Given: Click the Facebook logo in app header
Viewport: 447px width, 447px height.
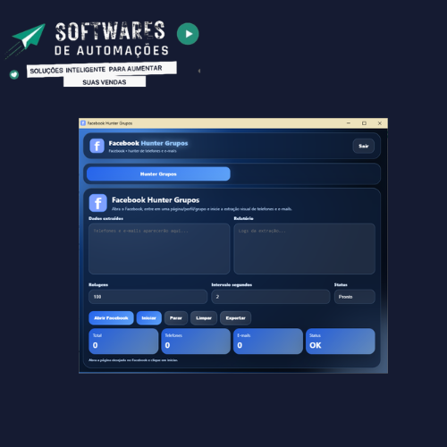Looking at the screenshot, I should [x=97, y=146].
